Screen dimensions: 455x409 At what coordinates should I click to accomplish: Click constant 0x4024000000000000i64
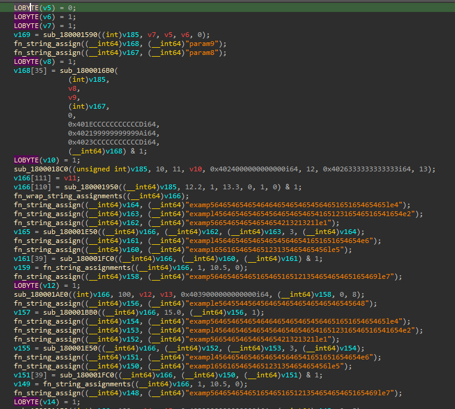pos(254,169)
